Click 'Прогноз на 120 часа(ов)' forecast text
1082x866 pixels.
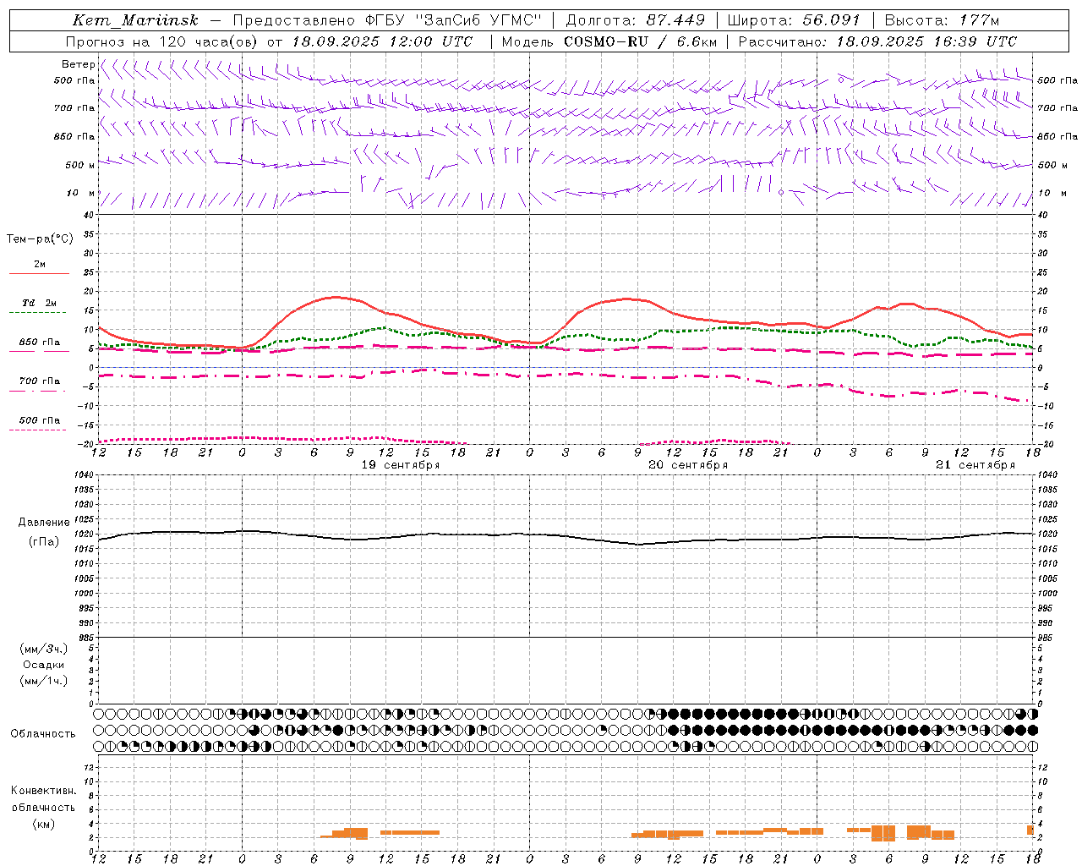163,41
